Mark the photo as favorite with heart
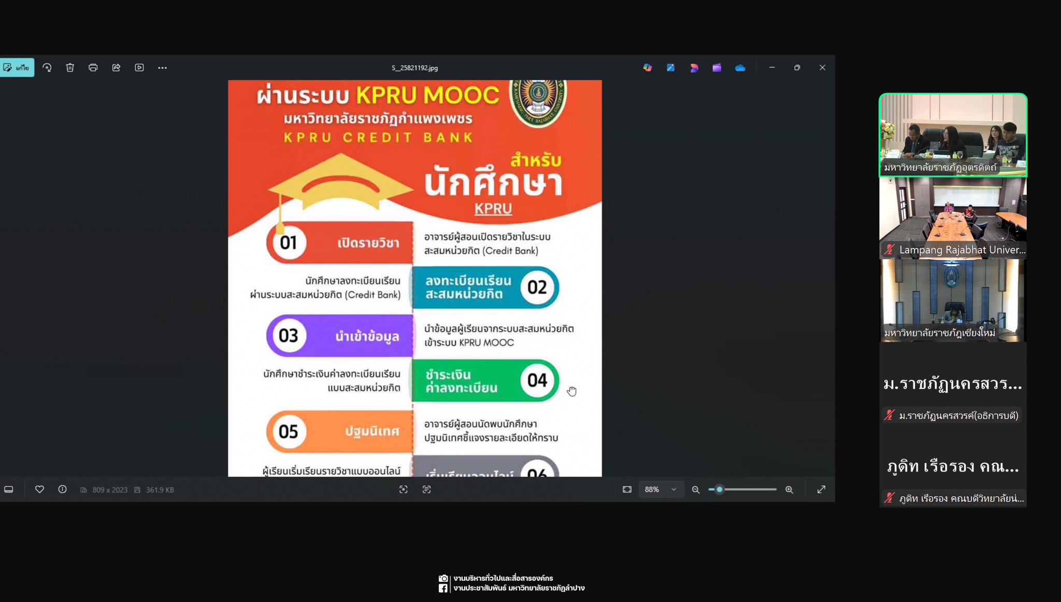The width and height of the screenshot is (1061, 602). tap(39, 489)
